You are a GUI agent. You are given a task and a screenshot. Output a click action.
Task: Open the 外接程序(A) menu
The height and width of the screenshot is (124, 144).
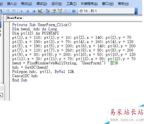point(89,4)
